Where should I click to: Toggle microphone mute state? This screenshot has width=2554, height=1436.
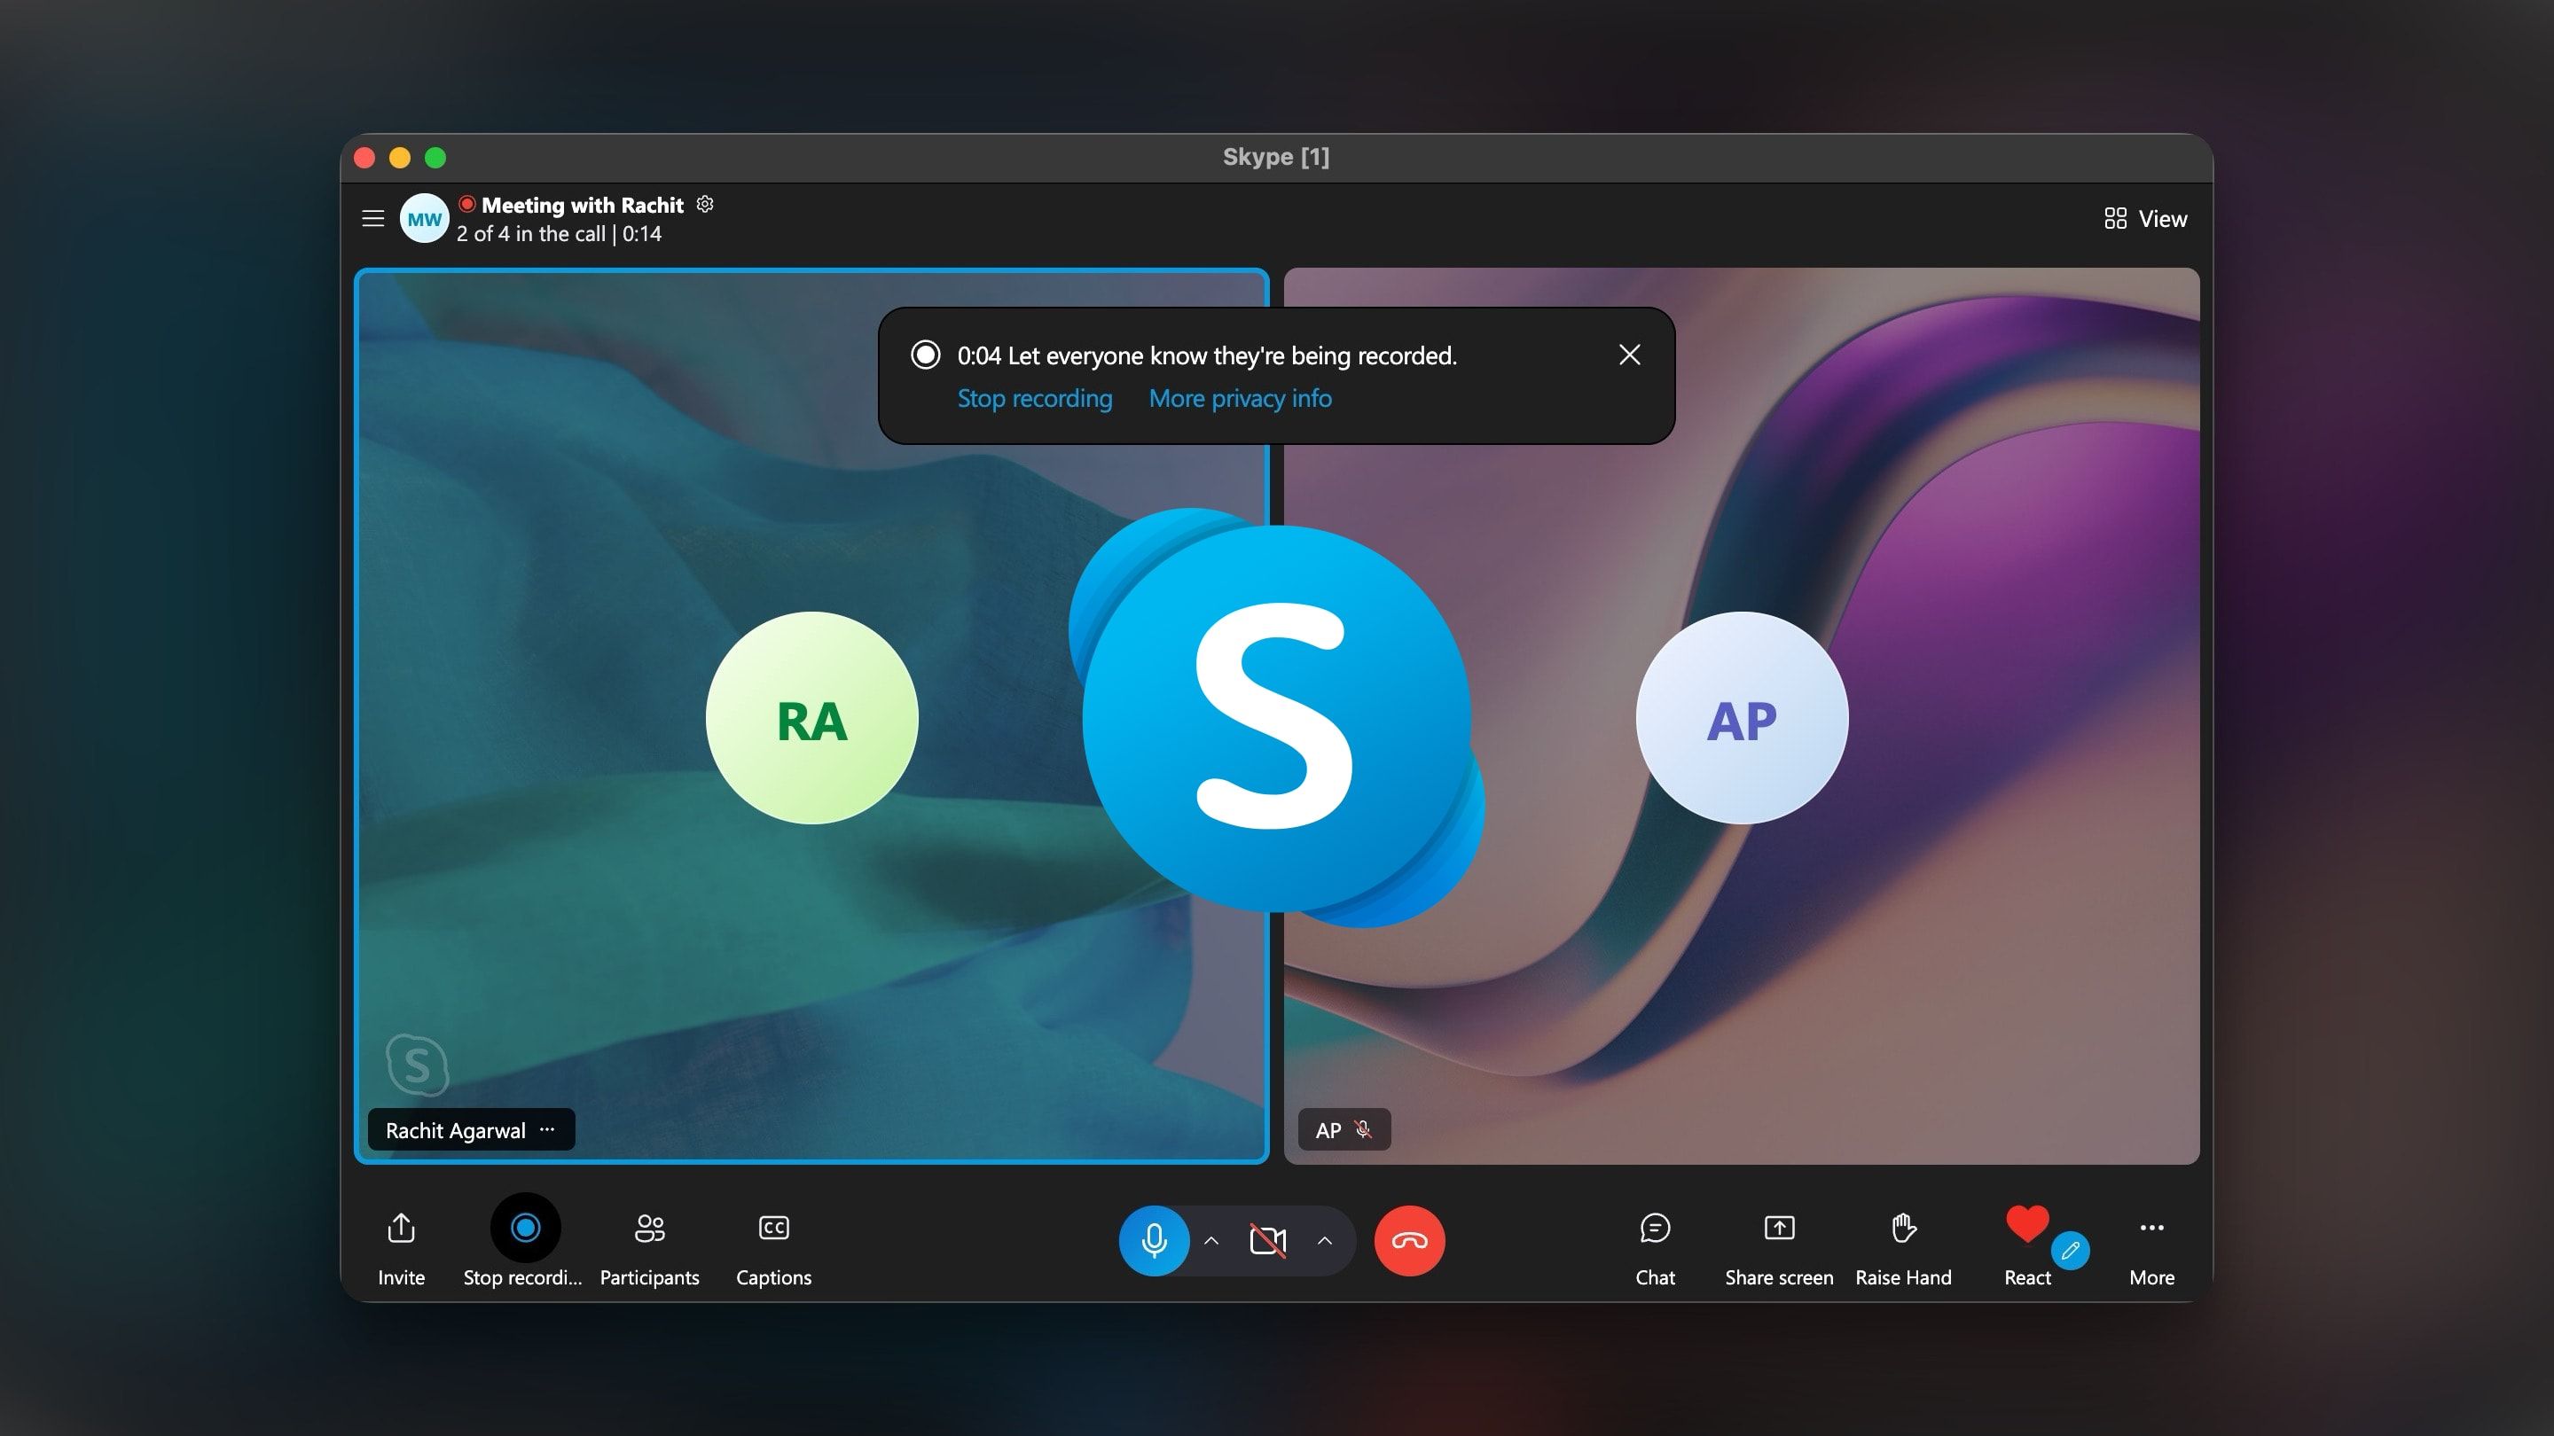point(1153,1239)
